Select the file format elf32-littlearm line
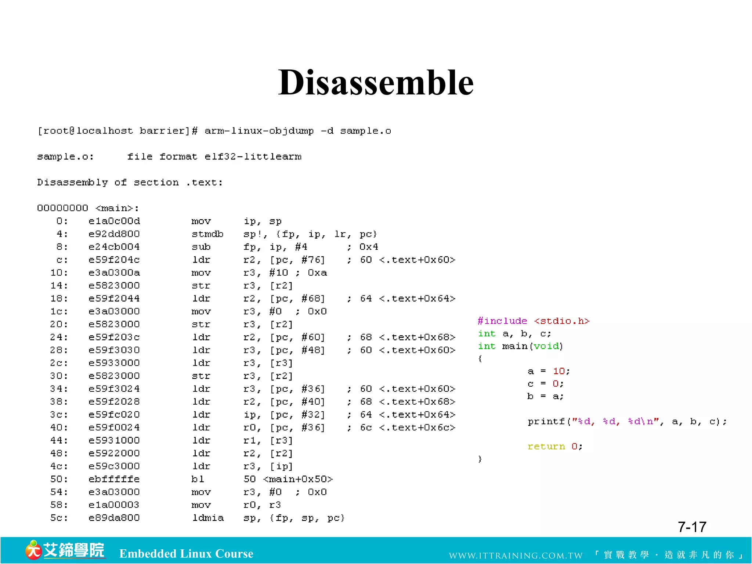This screenshot has height=564, width=752. point(214,157)
